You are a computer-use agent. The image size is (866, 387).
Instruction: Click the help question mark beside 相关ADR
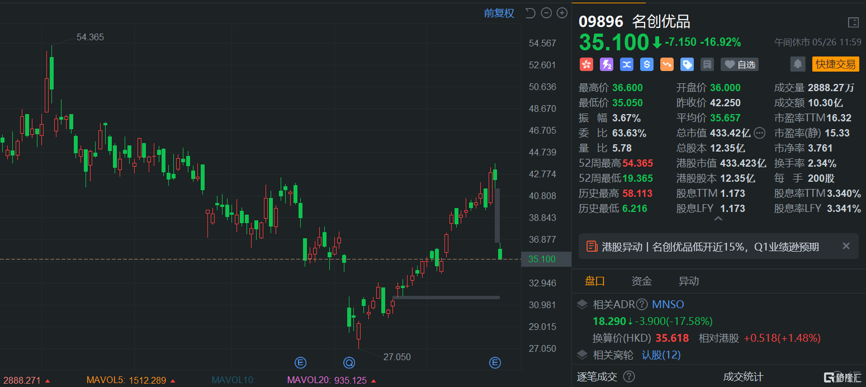(642, 305)
